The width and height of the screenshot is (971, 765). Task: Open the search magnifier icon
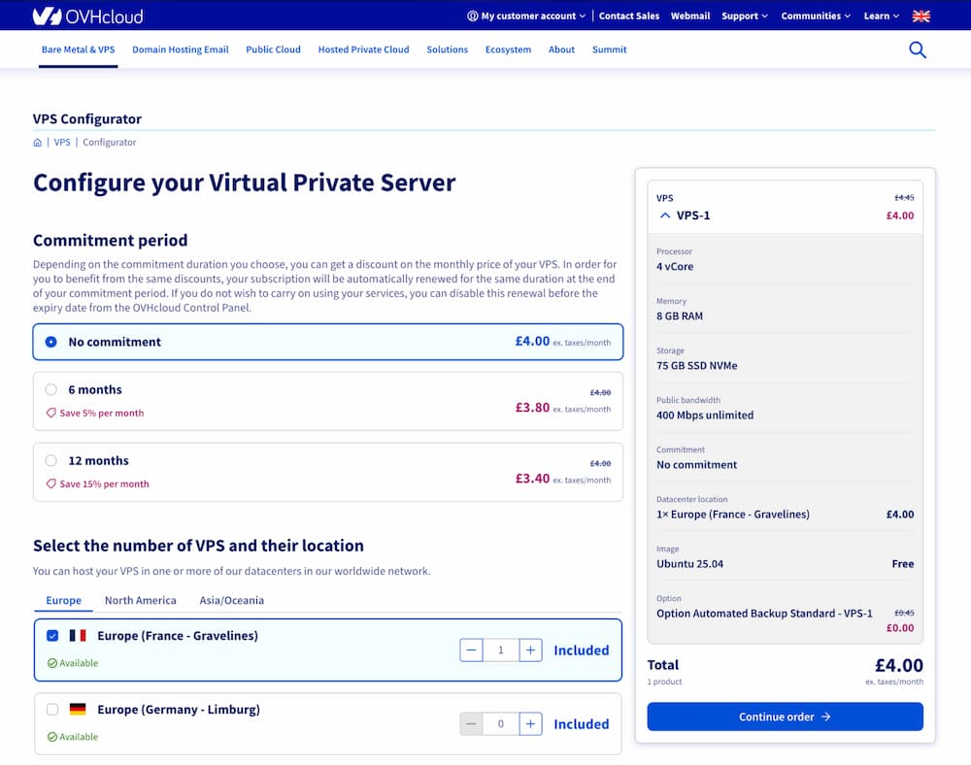[x=917, y=50]
